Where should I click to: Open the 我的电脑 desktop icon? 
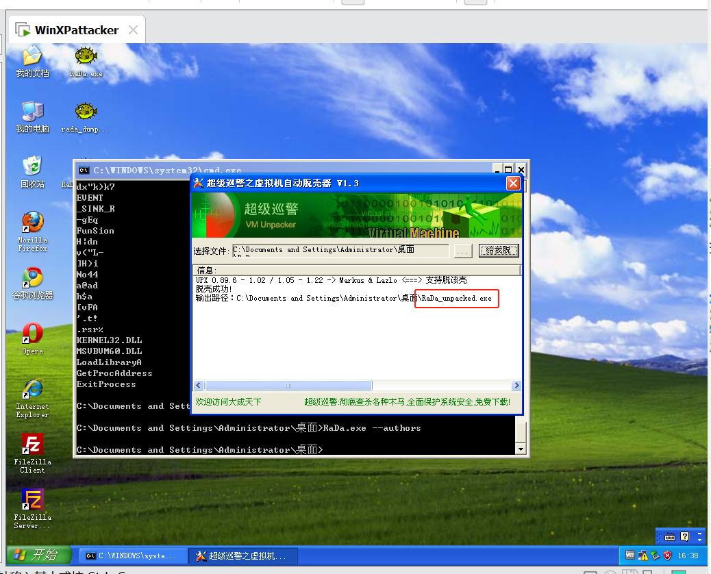tap(32, 116)
